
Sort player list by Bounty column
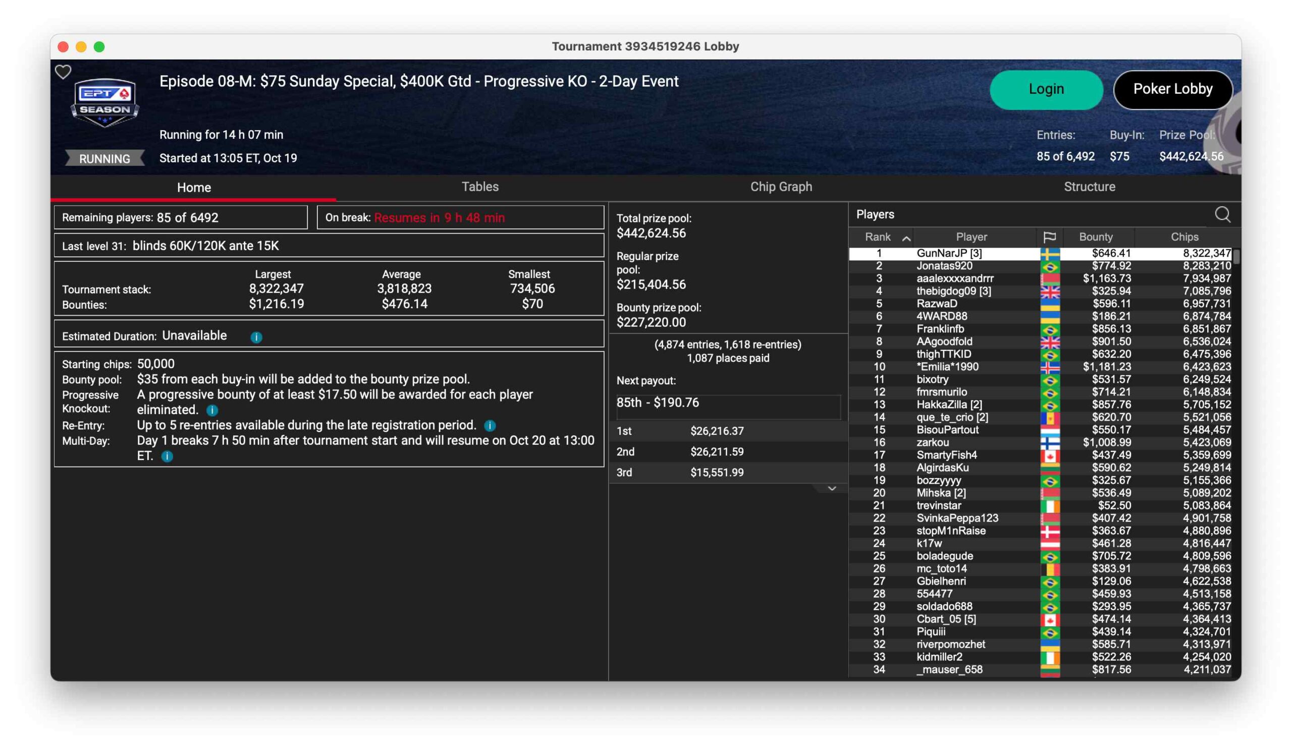click(x=1096, y=237)
